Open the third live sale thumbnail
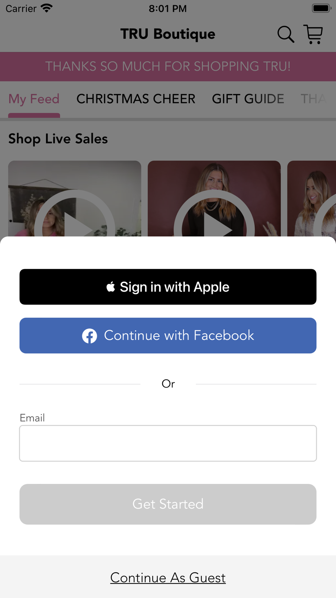 311,198
